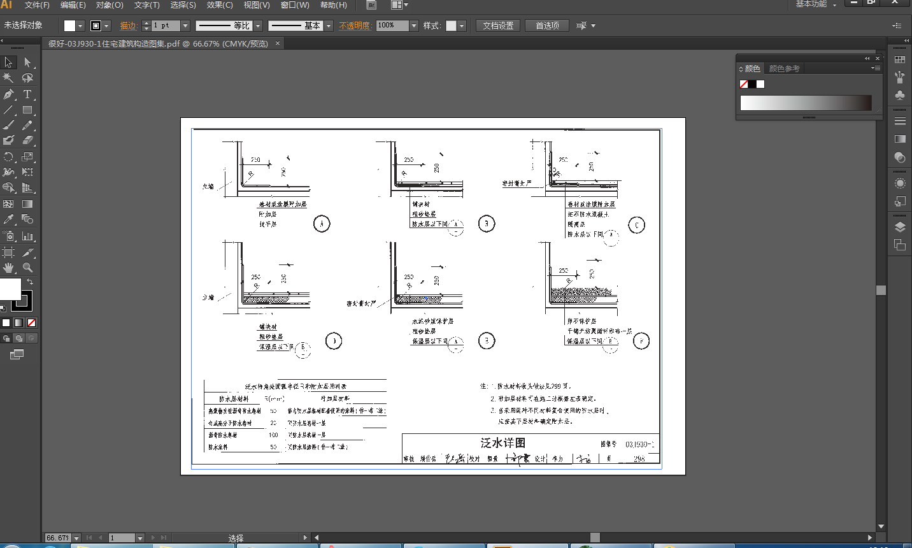Screen dimensions: 912x548
Task: Open the opacity 100% dropdown
Action: coord(414,26)
